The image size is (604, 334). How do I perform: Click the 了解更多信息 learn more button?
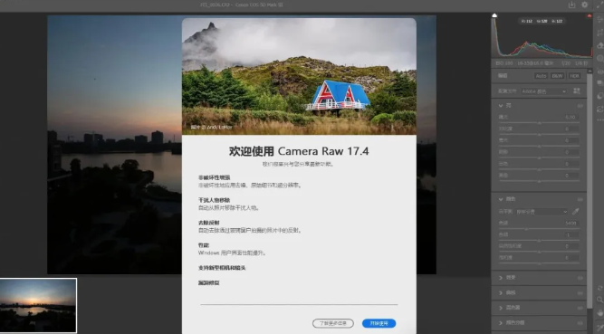coord(333,323)
